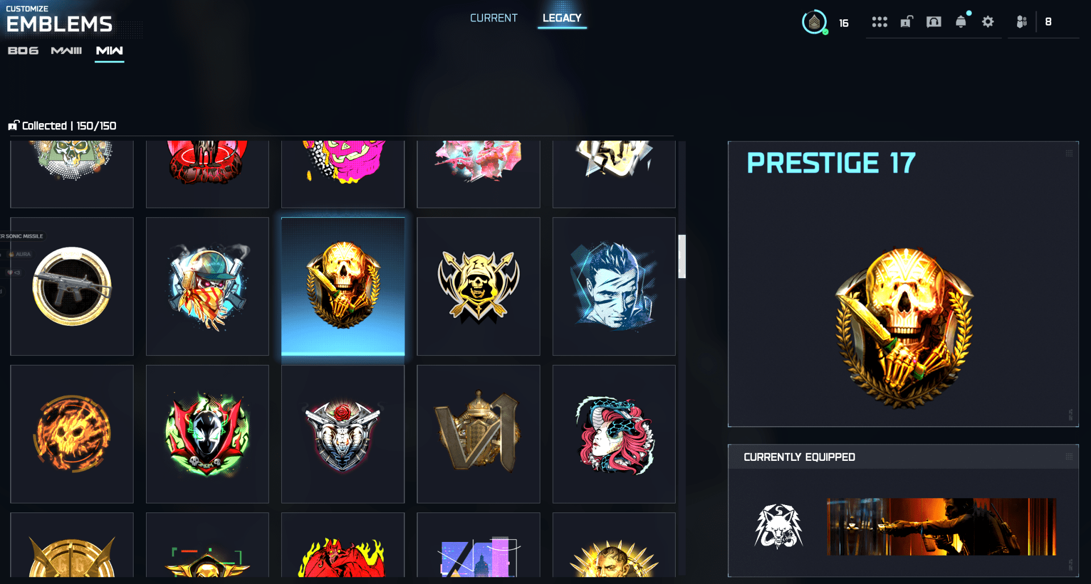The height and width of the screenshot is (584, 1091).
Task: Select the blue-haired man emblem
Action: click(x=614, y=287)
